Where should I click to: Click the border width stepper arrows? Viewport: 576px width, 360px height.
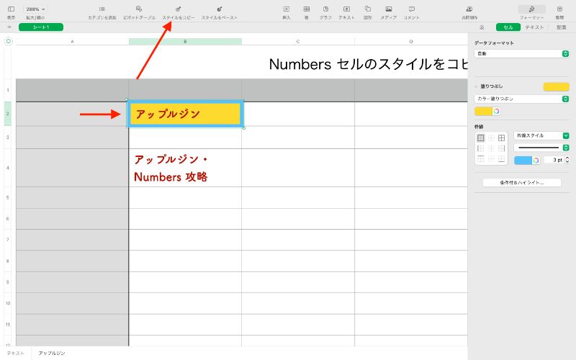[567, 160]
